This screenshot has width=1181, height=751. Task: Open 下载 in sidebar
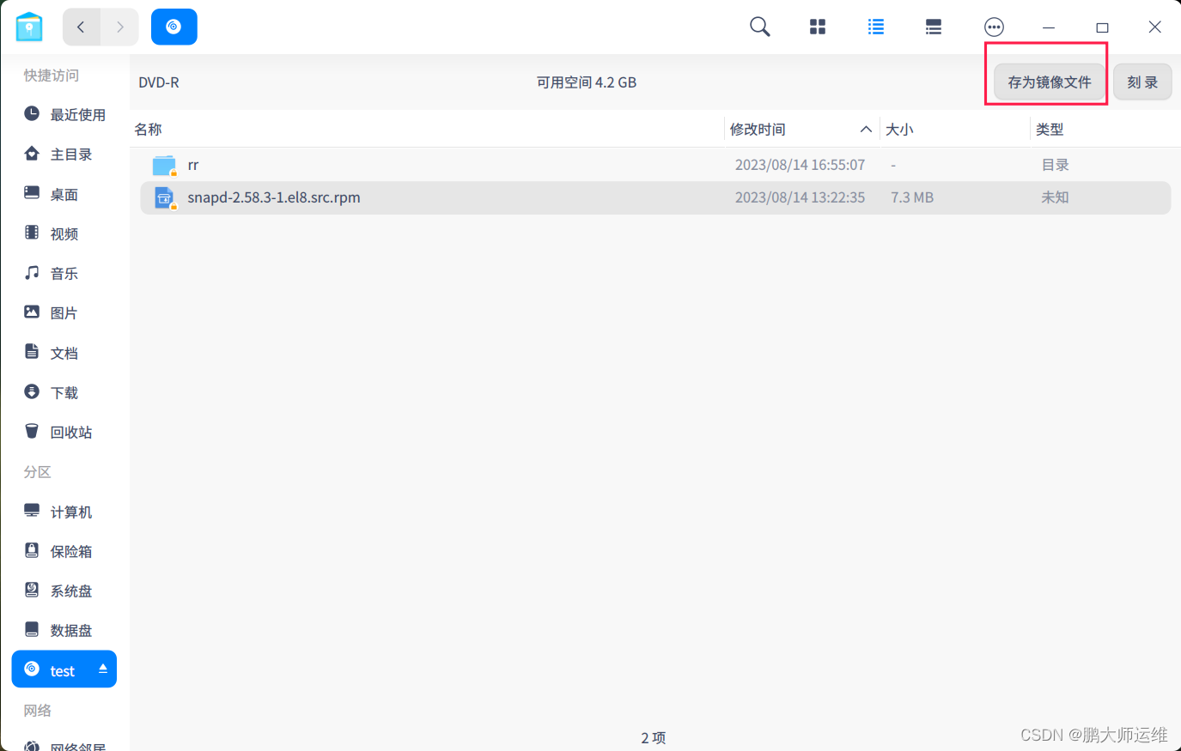click(64, 392)
